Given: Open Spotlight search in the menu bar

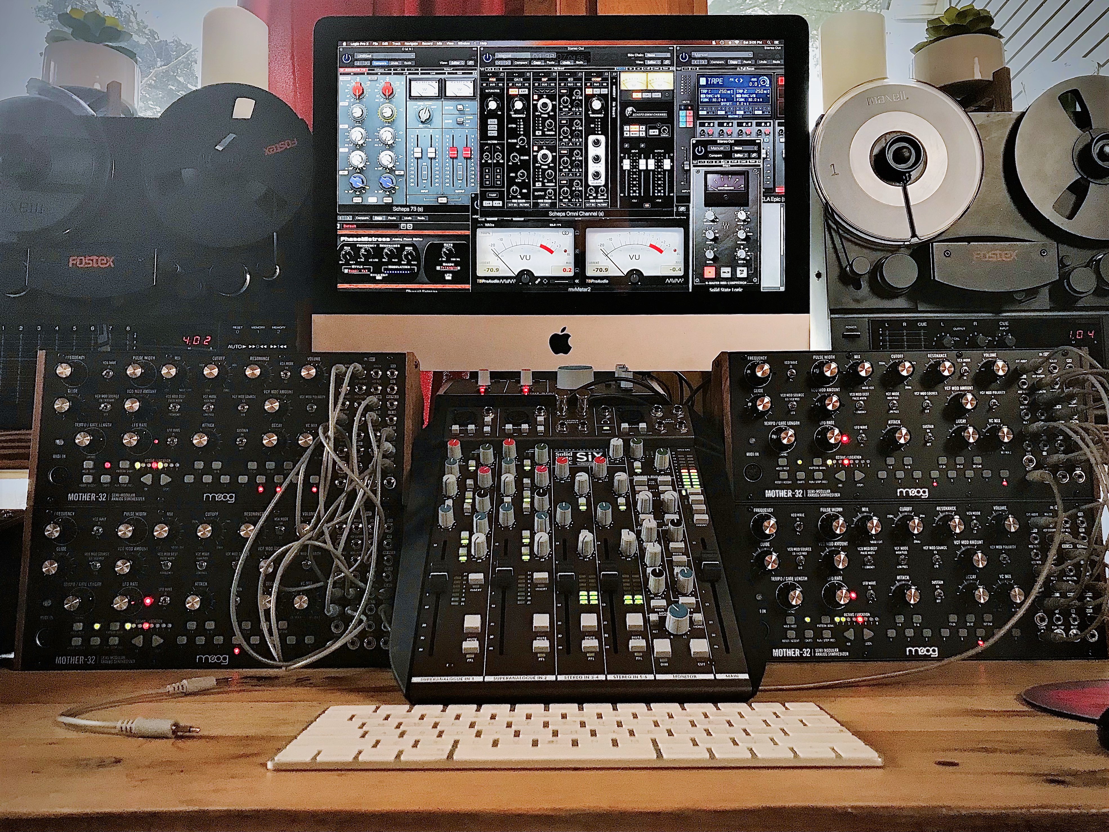Looking at the screenshot, I should pyautogui.click(x=769, y=43).
